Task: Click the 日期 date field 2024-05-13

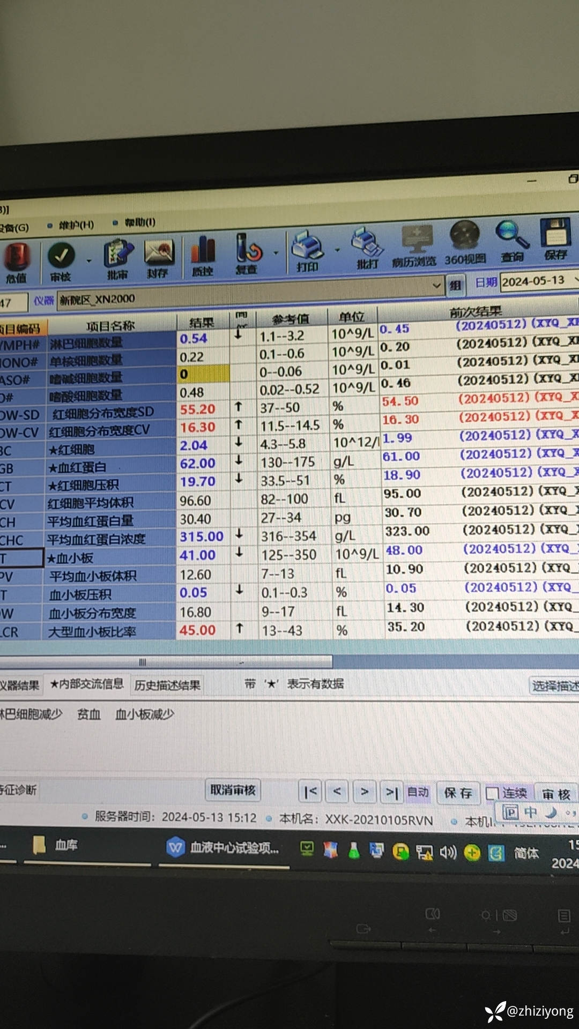Action: (533, 281)
